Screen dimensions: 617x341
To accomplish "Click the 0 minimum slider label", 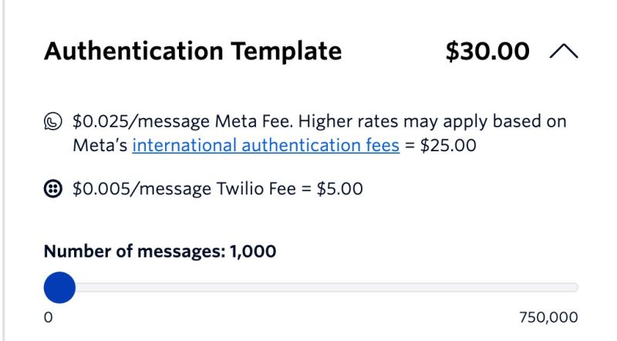I will pyautogui.click(x=48, y=317).
